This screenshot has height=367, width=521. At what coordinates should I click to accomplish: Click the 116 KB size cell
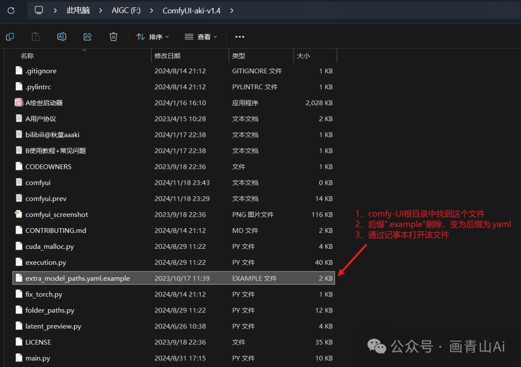322,215
